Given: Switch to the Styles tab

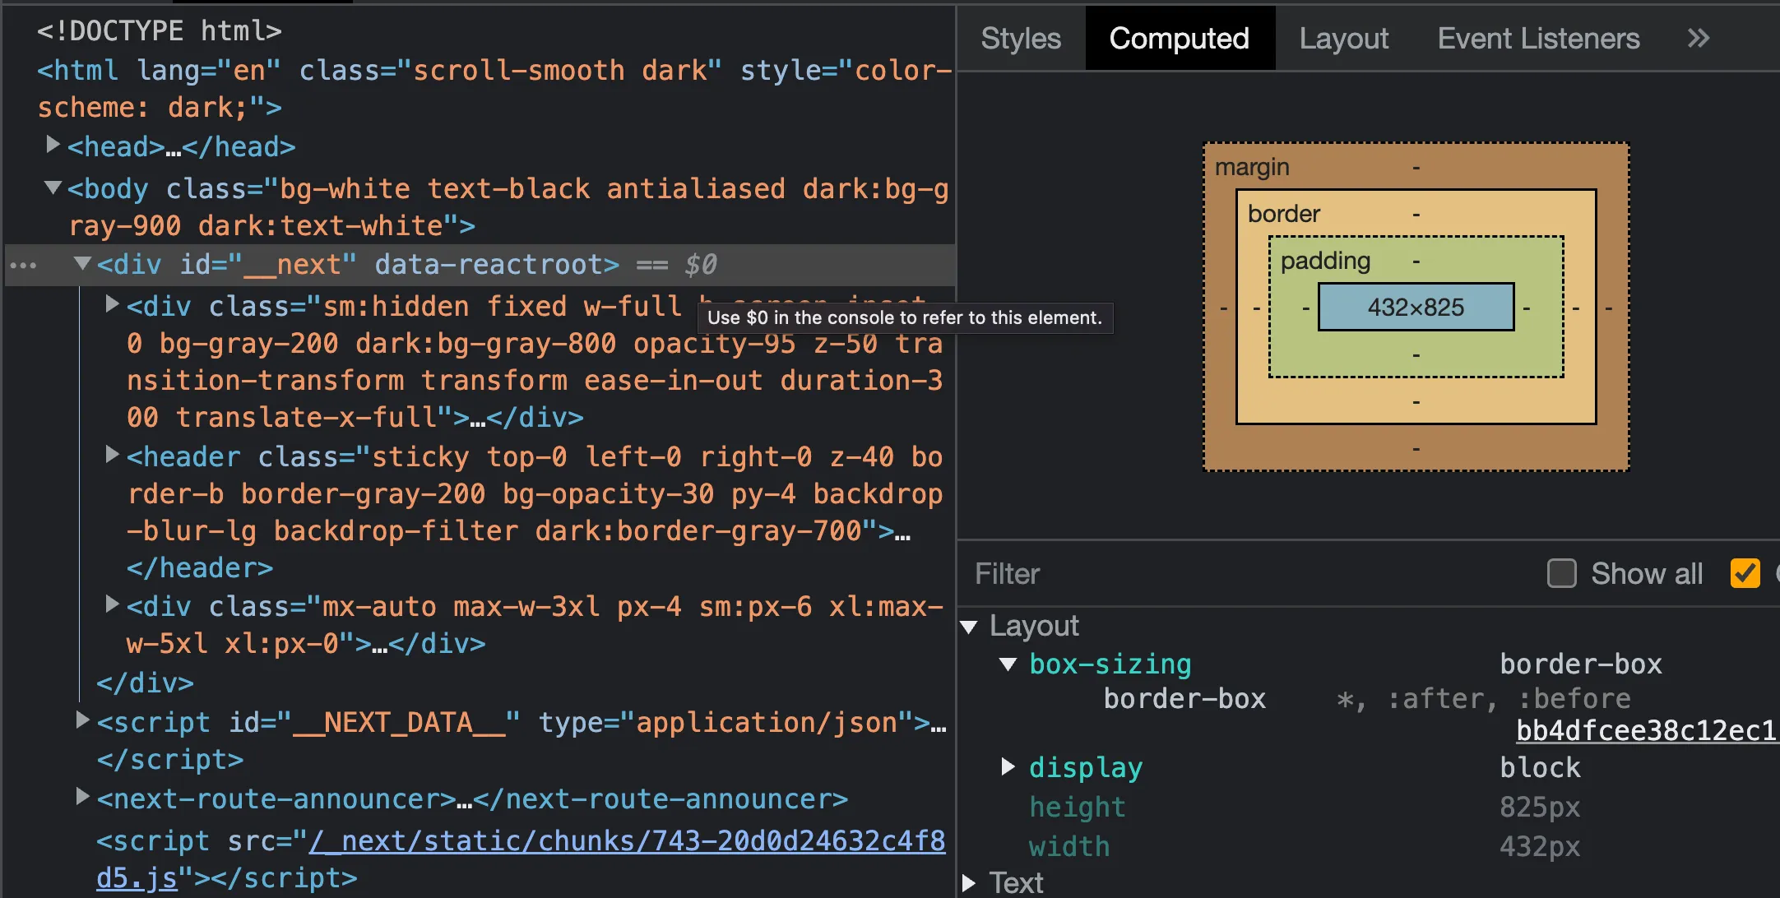Looking at the screenshot, I should (x=1021, y=38).
